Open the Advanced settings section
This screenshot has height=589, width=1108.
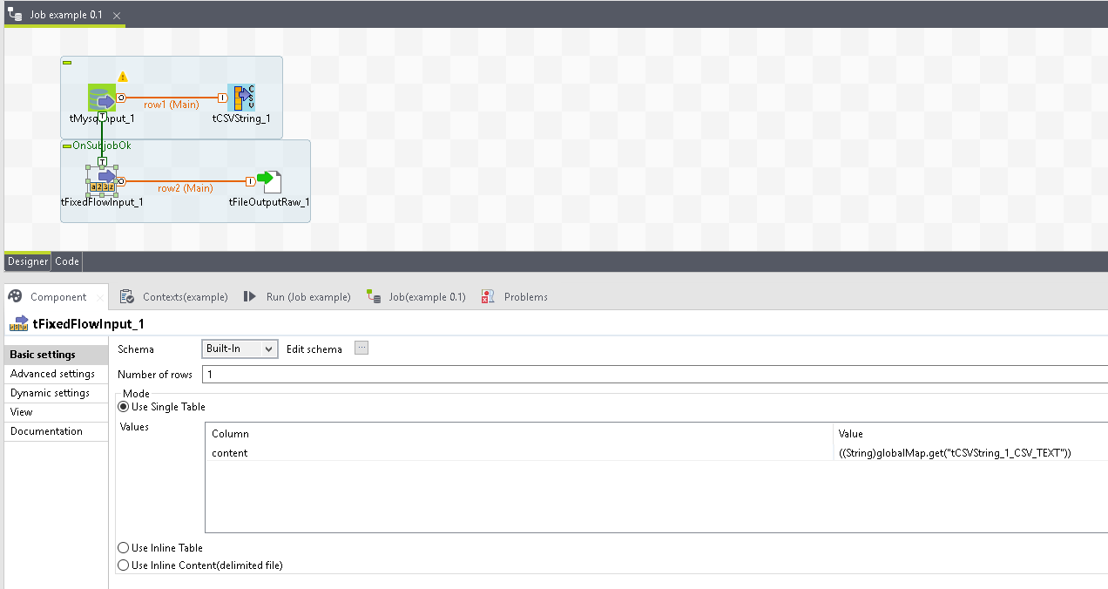52,374
